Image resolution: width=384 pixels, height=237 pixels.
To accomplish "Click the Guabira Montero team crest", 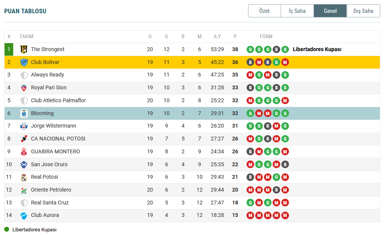I will click(24, 151).
